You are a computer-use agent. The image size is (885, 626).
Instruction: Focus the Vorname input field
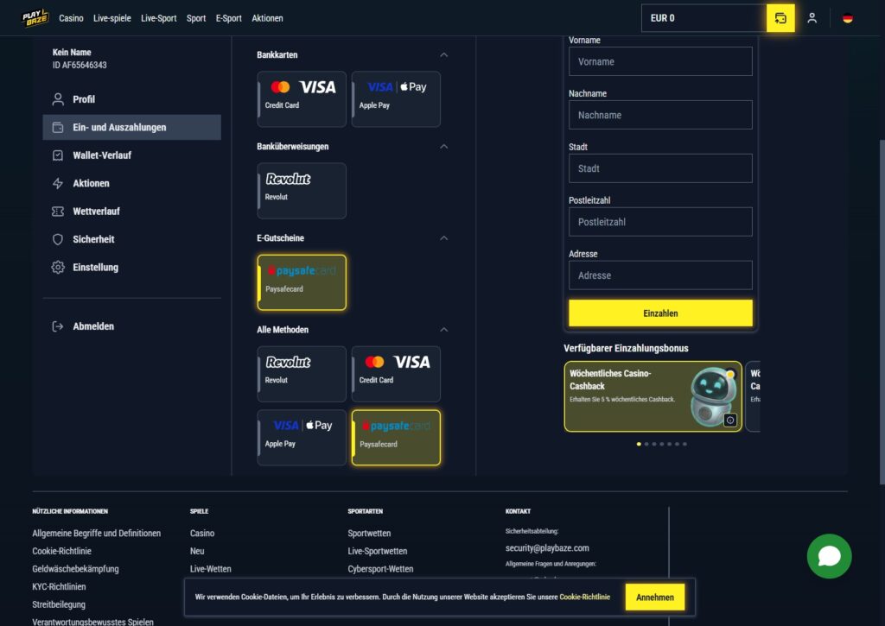point(660,61)
